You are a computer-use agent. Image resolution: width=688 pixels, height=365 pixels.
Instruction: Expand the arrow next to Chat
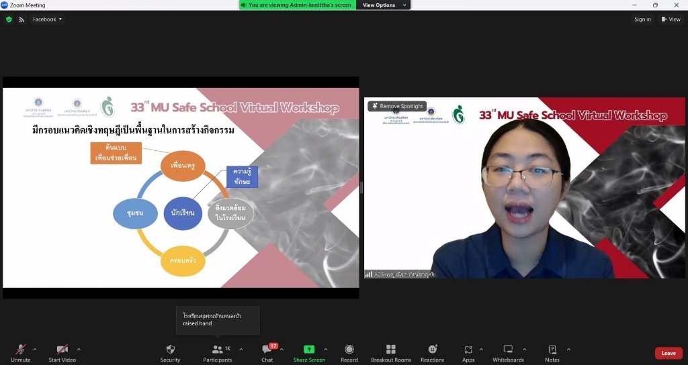(282, 349)
